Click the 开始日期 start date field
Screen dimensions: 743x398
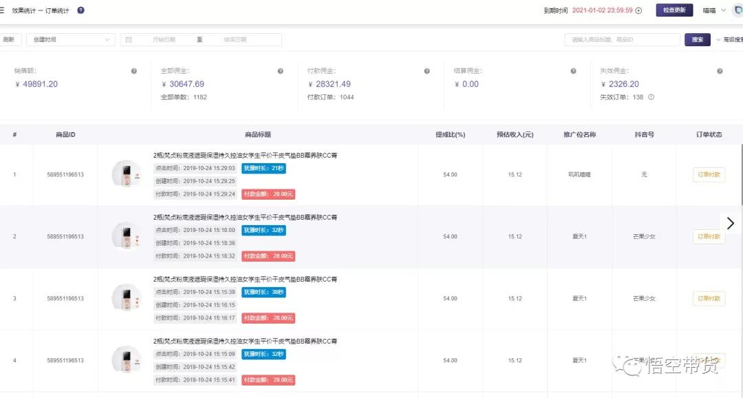pyautogui.click(x=164, y=40)
